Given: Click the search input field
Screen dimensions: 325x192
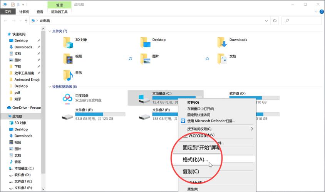Looking at the screenshot, I should coord(303,21).
